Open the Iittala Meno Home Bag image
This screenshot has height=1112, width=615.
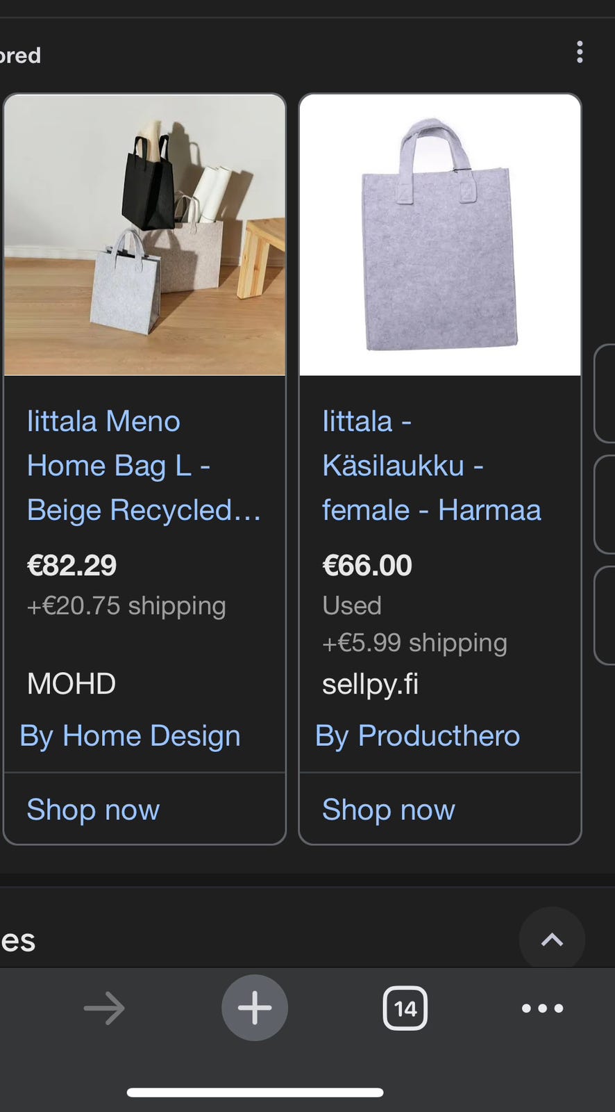tap(144, 235)
